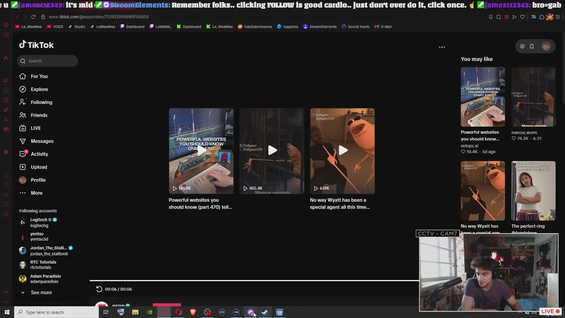
Task: Open File Explorer from the taskbar
Action: tap(135, 312)
